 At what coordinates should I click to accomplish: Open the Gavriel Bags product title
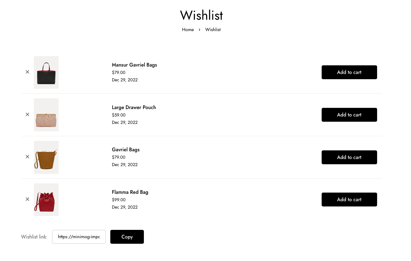click(126, 150)
